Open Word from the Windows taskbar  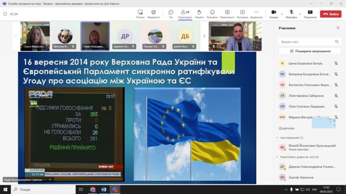104,190
